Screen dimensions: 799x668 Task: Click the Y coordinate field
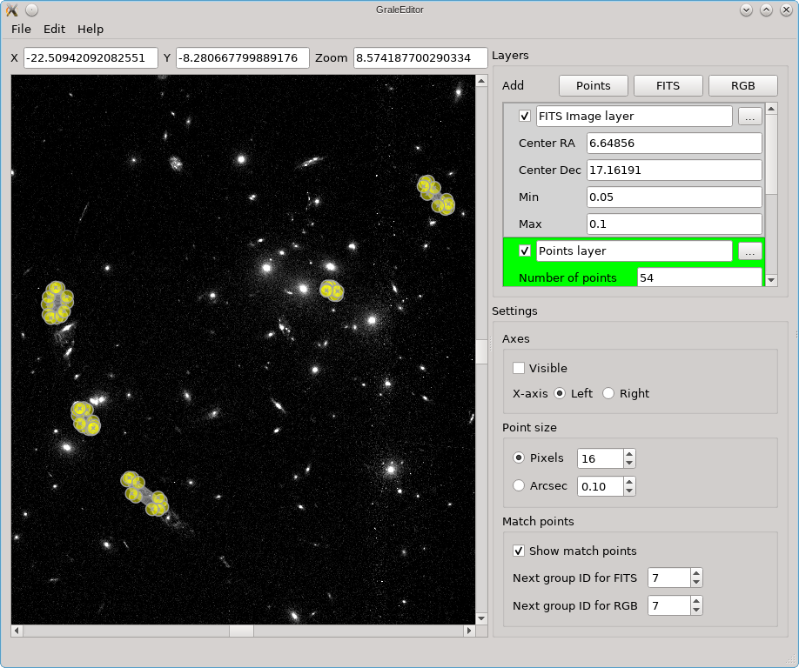coord(243,58)
